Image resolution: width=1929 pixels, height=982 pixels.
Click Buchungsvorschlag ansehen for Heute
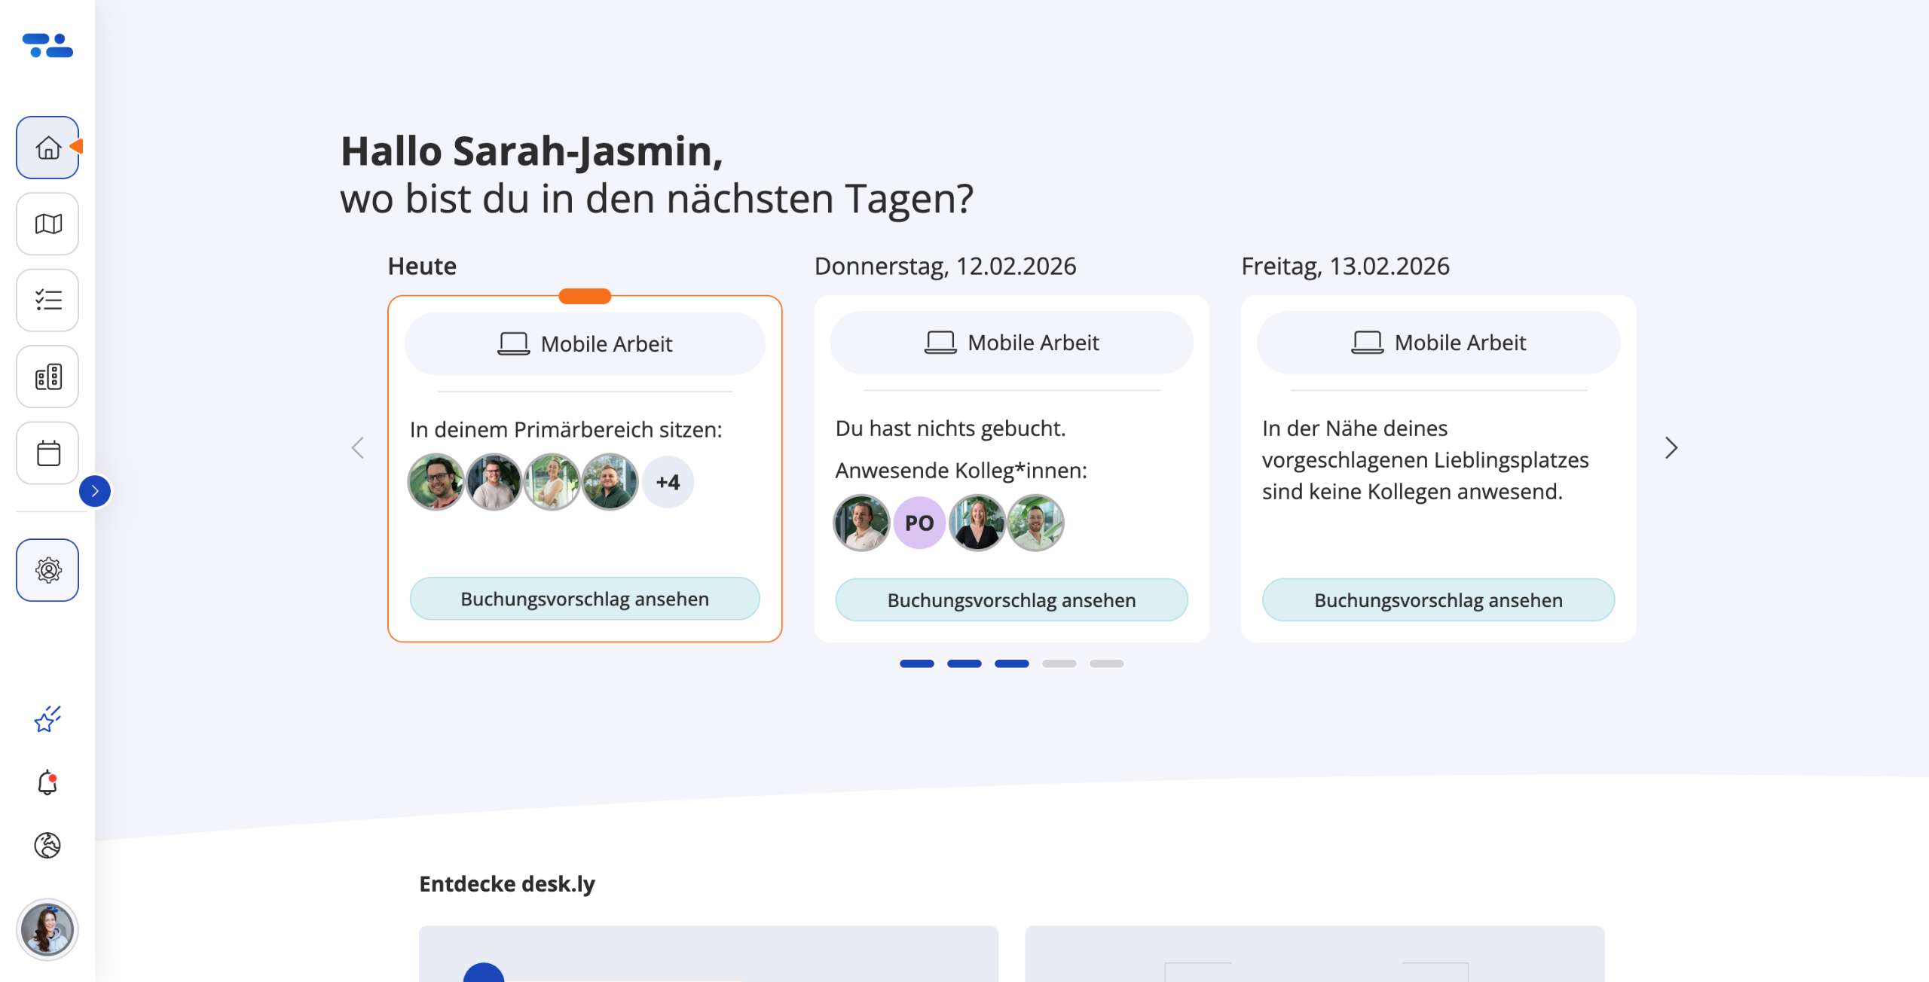coord(585,599)
